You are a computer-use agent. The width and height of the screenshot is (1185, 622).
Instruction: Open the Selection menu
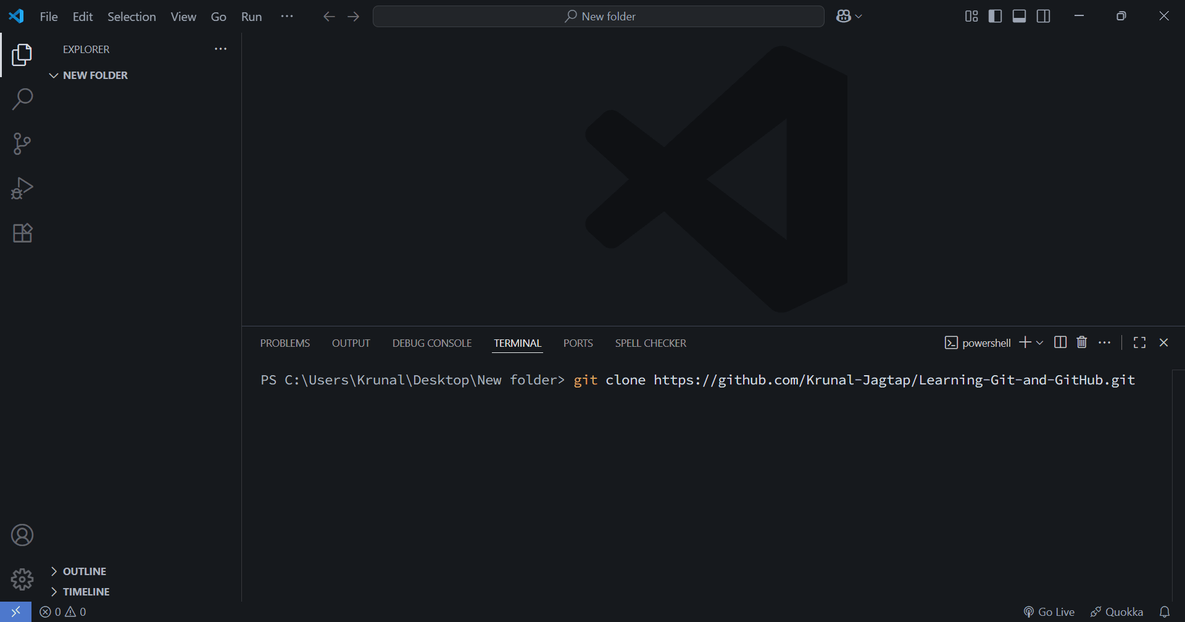pyautogui.click(x=131, y=17)
